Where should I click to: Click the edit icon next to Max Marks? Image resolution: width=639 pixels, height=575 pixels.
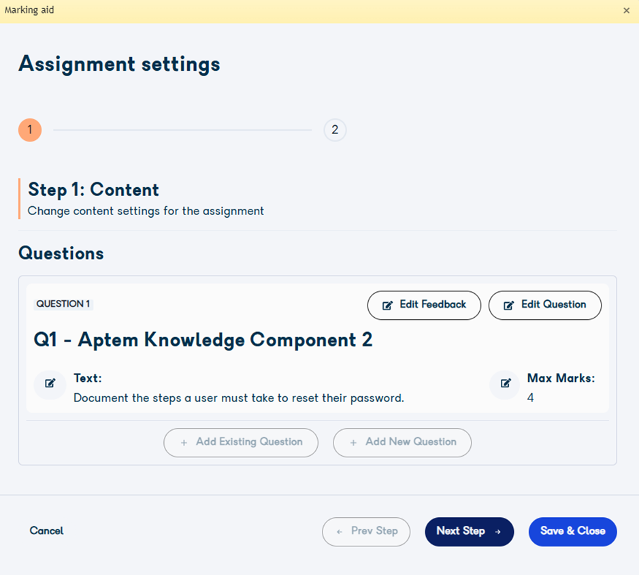(506, 384)
